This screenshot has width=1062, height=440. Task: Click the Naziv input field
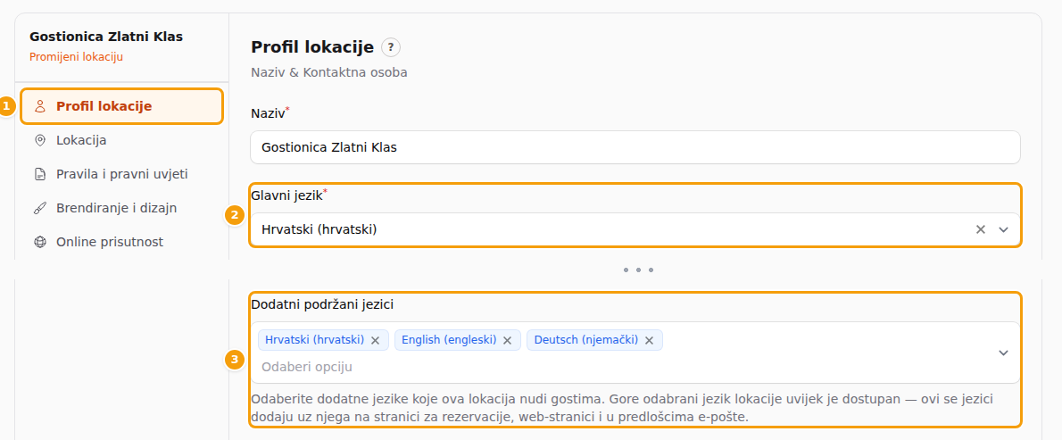(x=635, y=147)
